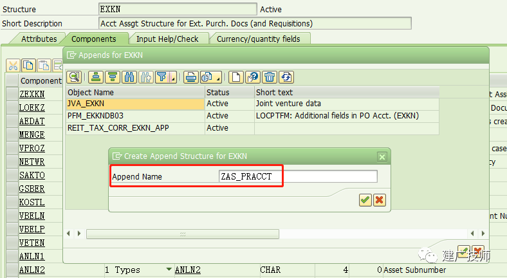The image size is (507, 278).
Task: Open the ZEXKN component link
Action: pos(32,94)
